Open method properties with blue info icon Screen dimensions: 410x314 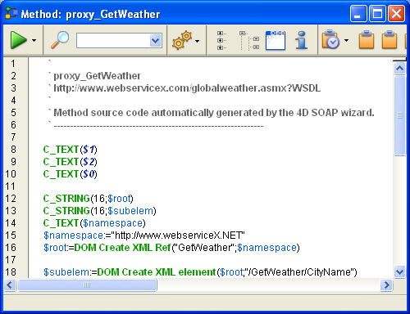(302, 40)
